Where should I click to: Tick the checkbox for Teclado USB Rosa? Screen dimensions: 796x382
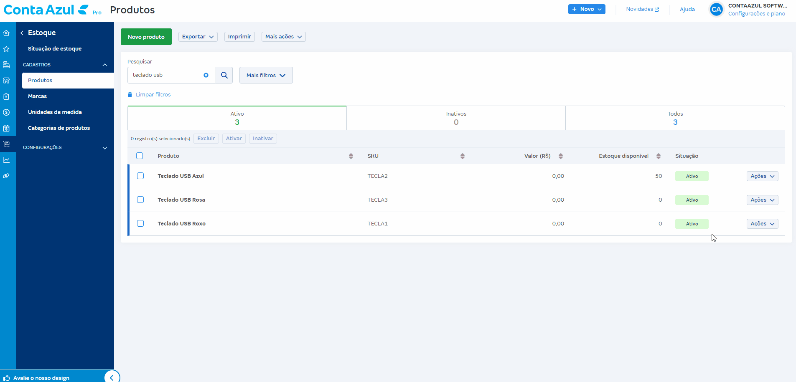point(140,200)
